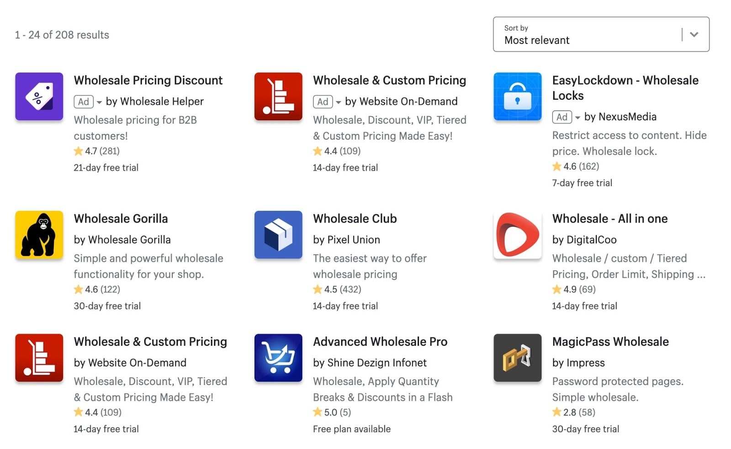Click the red cart icon for Wholesale & Custom Pricing
This screenshot has width=731, height=449.
coord(278,96)
